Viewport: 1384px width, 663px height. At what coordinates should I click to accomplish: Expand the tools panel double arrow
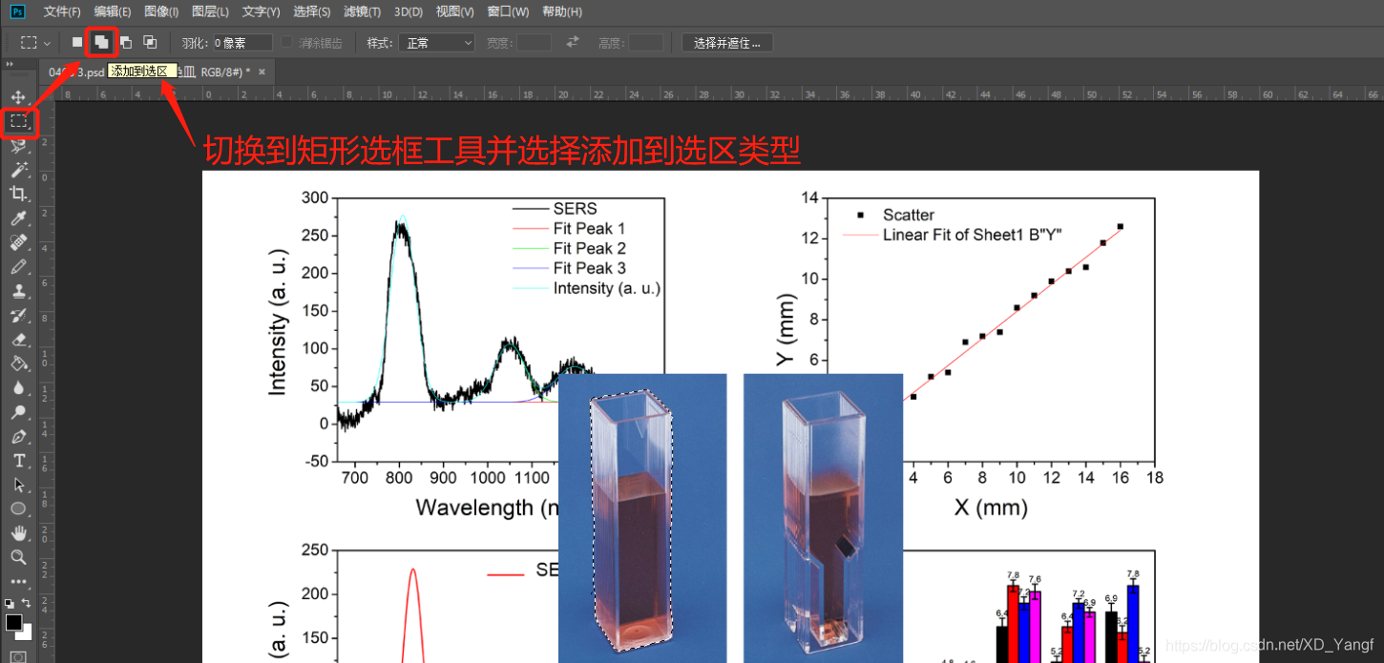[x=10, y=64]
